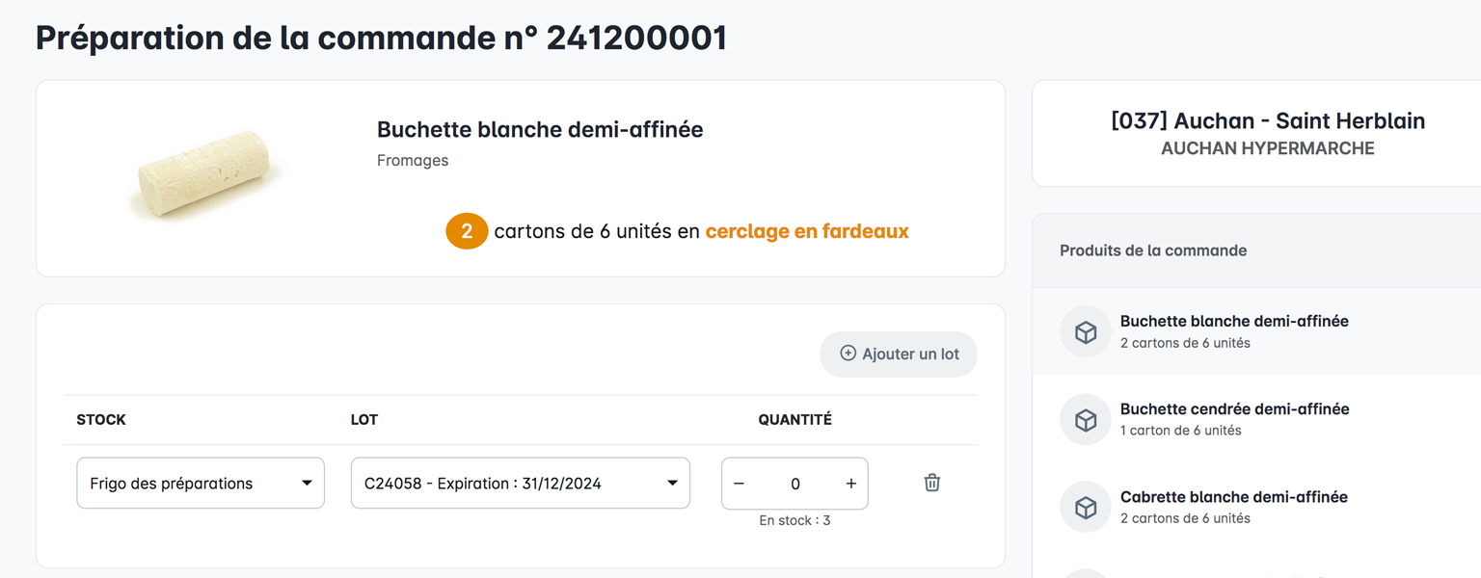Click the LOT column header
Image resolution: width=1481 pixels, height=578 pixels.
[x=364, y=420]
